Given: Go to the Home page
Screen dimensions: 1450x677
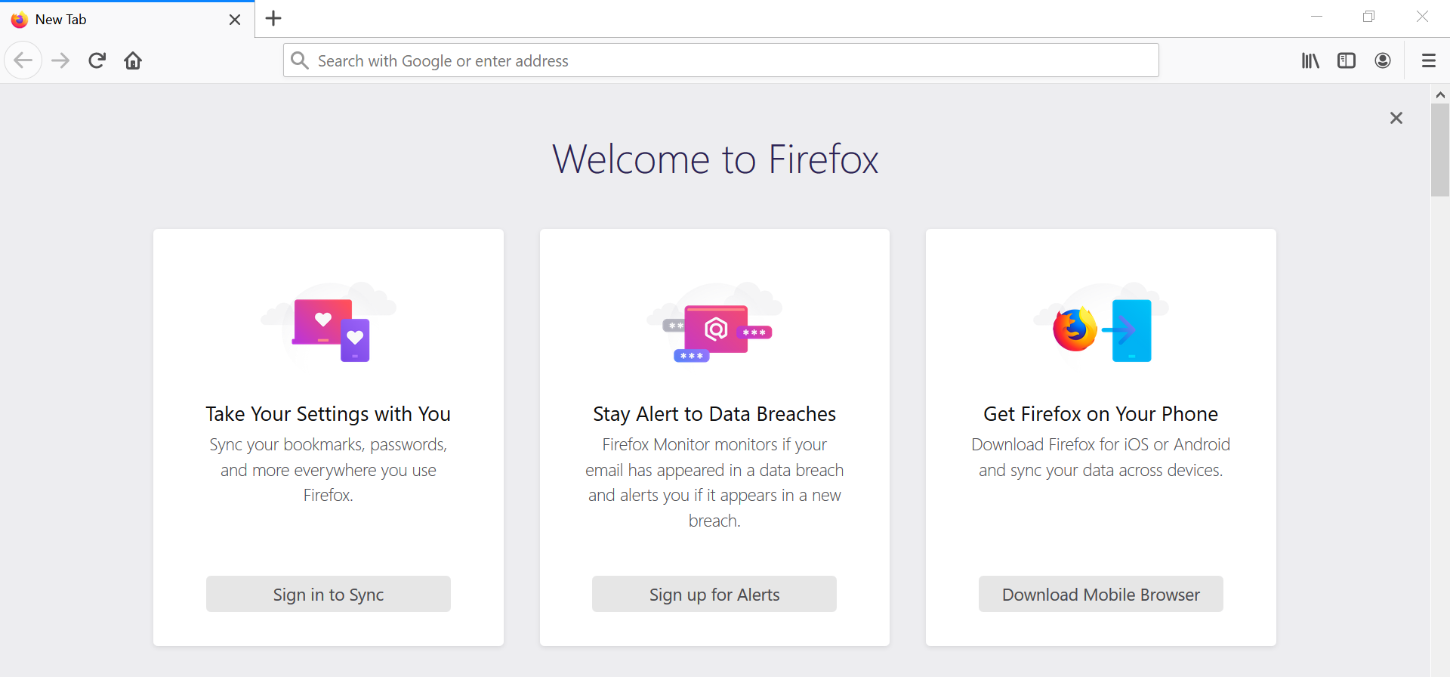Looking at the screenshot, I should click(x=133, y=60).
